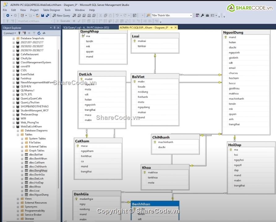
Task: Open the Object Explorer window position dropdown
Action: (x=51, y=27)
